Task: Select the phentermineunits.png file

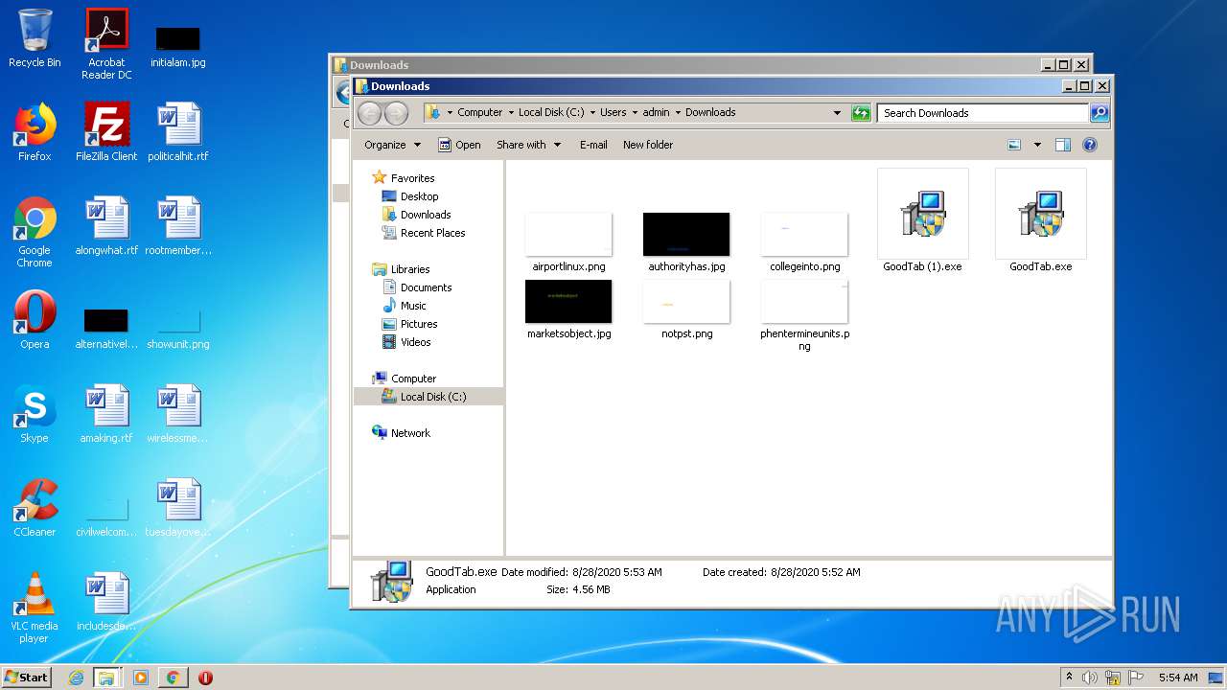Action: click(804, 316)
